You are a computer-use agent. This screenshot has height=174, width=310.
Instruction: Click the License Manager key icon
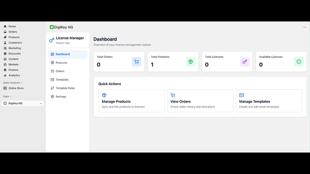point(52,40)
